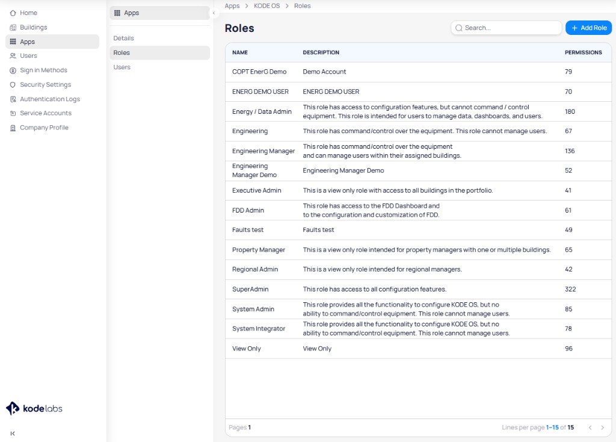Open Service Accounts page
Viewport: 616px width, 442px height.
(52, 113)
